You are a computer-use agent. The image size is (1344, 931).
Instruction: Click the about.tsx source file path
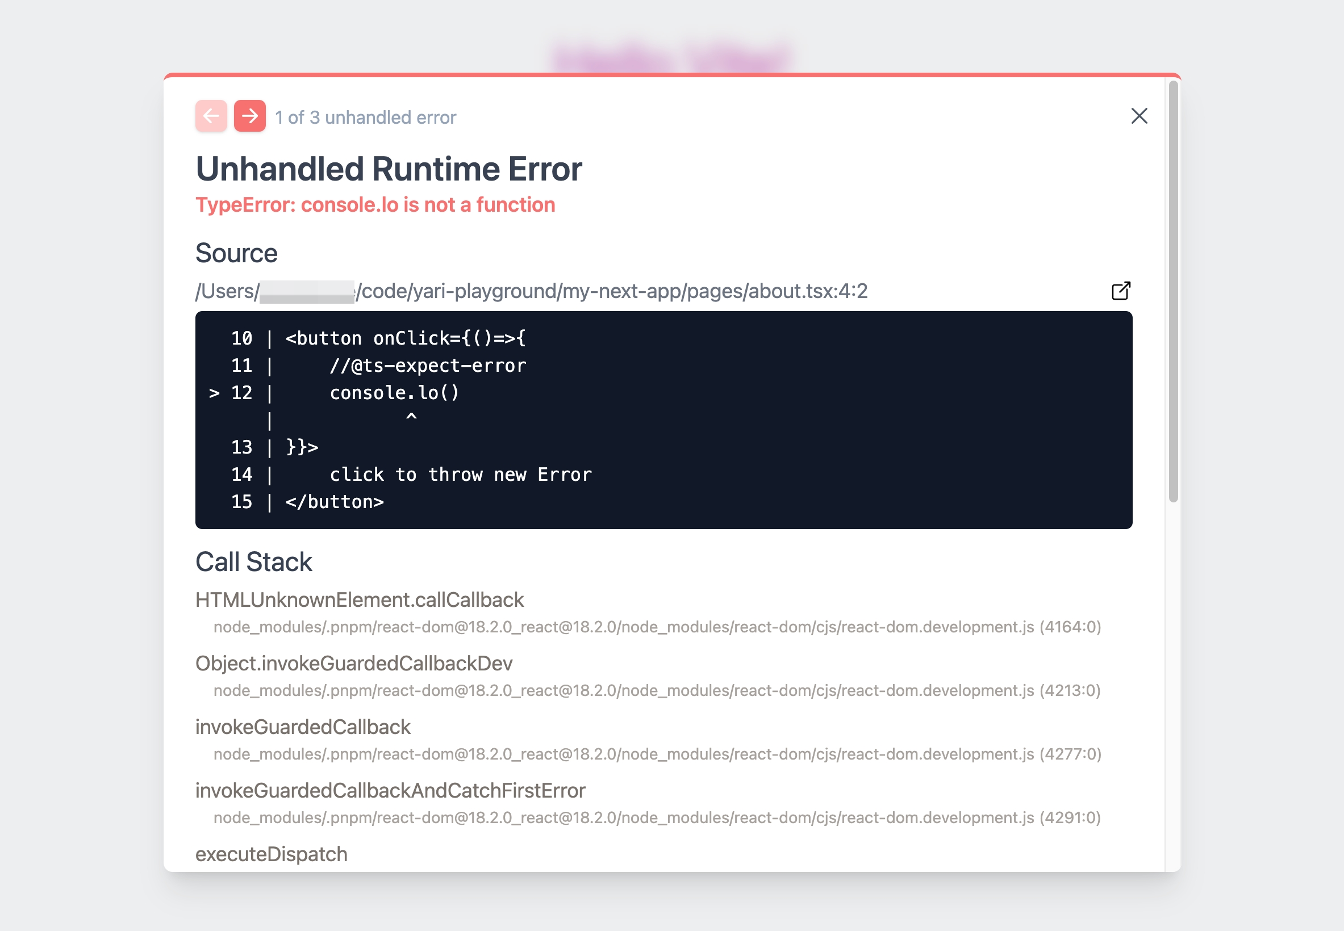[x=531, y=291]
